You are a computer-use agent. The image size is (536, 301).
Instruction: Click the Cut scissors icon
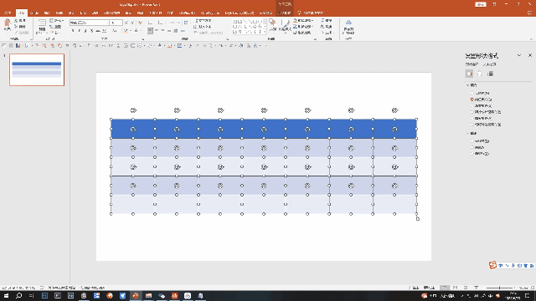(x=16, y=20)
